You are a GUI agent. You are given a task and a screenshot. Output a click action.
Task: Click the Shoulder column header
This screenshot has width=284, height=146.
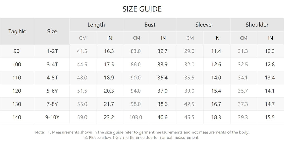coord(257,25)
